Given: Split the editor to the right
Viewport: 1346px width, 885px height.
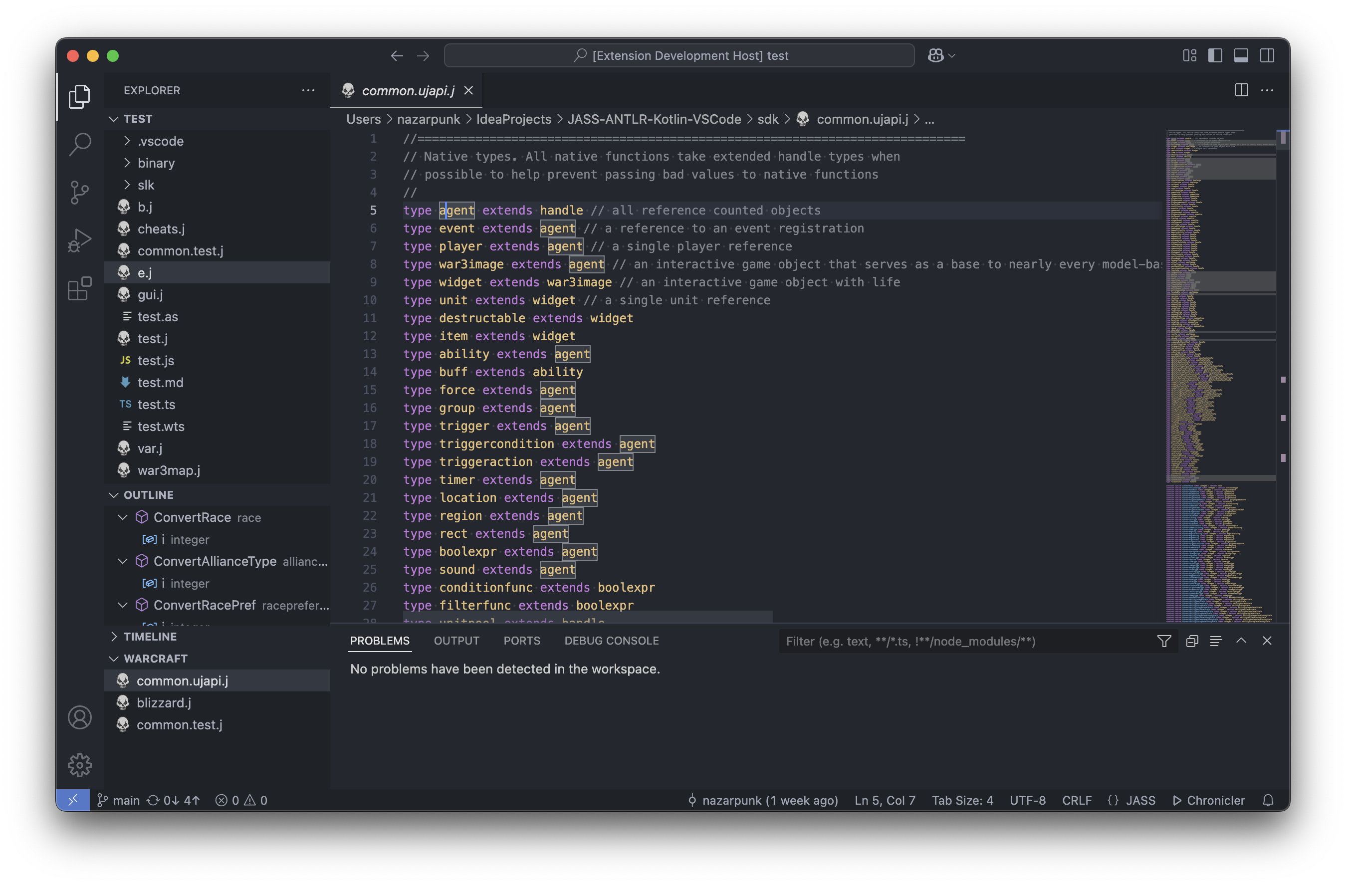Looking at the screenshot, I should pyautogui.click(x=1241, y=90).
